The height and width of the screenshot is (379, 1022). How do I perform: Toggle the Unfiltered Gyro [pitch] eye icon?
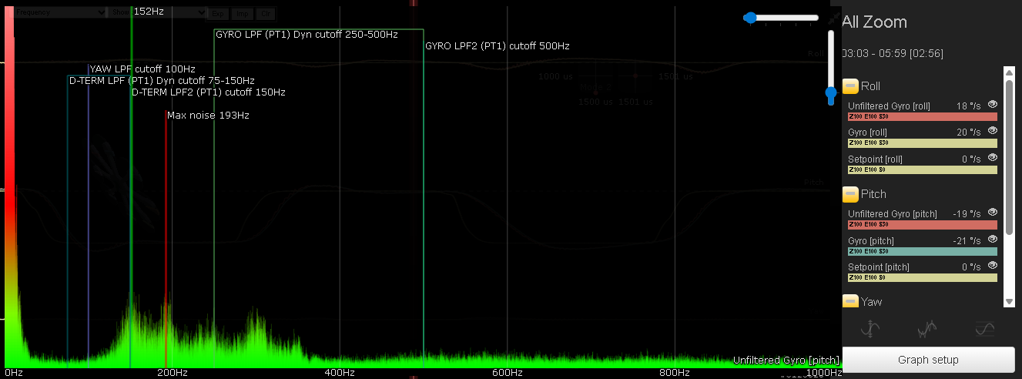(x=993, y=213)
